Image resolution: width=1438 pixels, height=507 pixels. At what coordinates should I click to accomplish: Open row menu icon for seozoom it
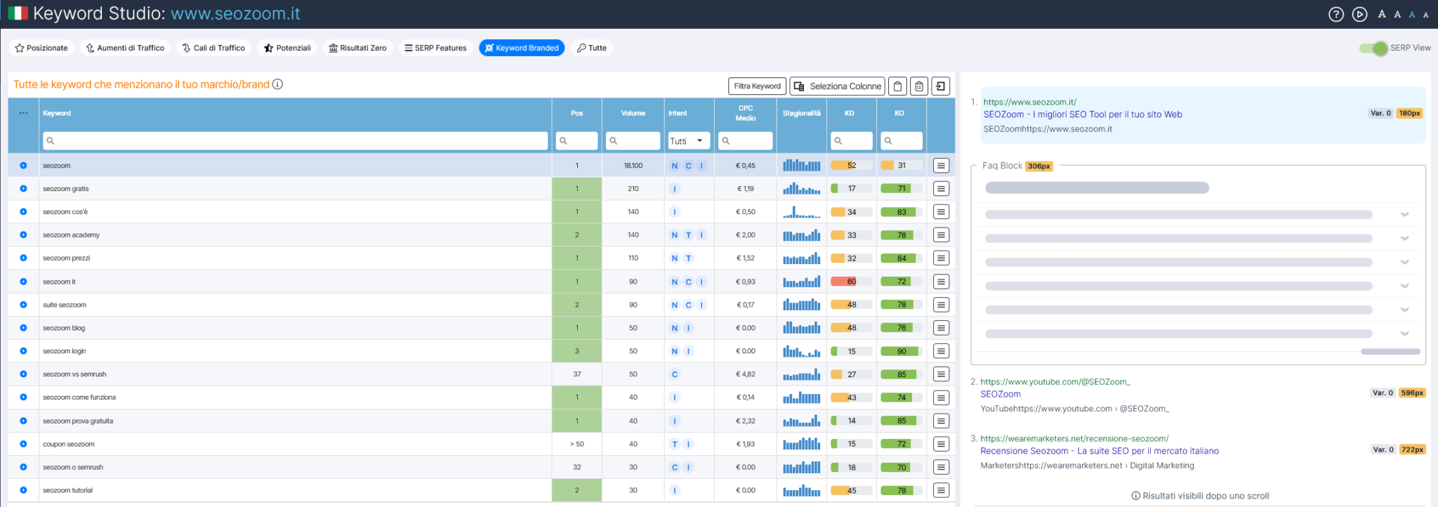(x=941, y=282)
